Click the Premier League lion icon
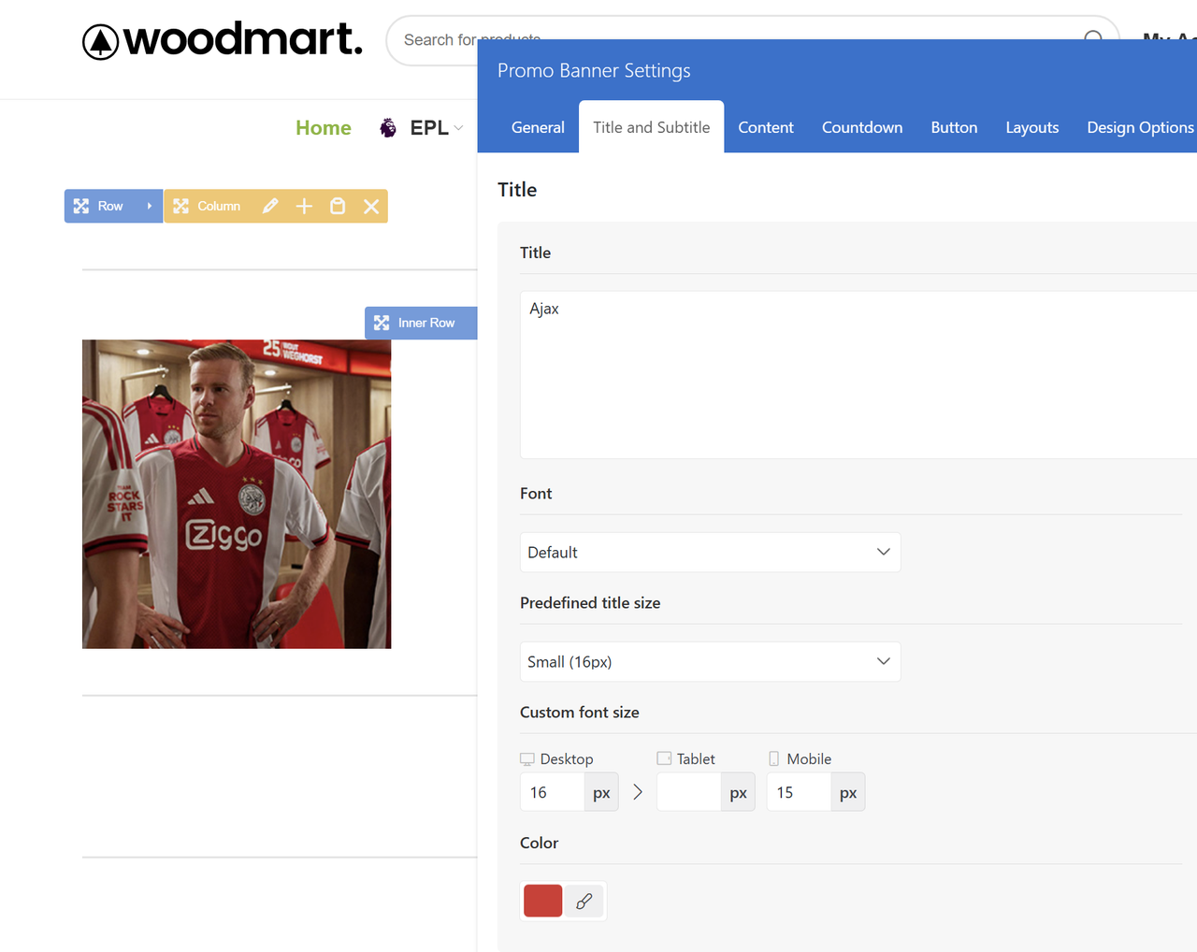Screen dimensions: 1197x952 pyautogui.click(x=388, y=128)
